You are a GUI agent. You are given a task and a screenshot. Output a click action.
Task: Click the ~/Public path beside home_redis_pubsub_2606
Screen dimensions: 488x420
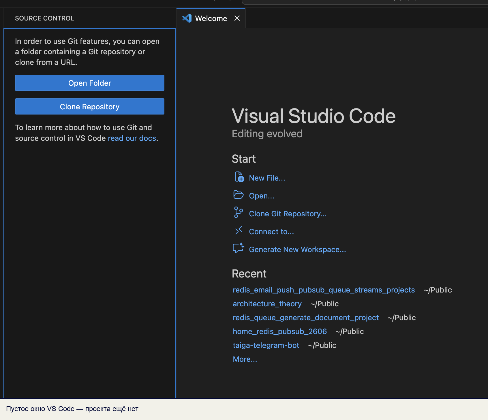350,331
